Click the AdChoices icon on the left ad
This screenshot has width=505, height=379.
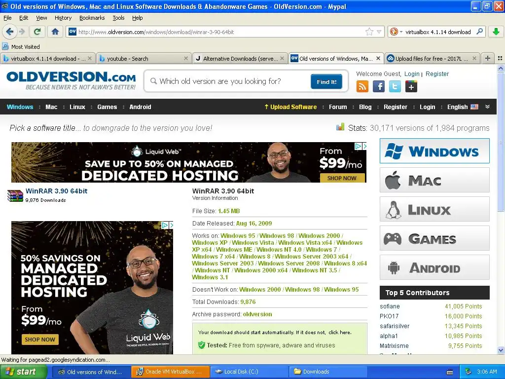[165, 225]
